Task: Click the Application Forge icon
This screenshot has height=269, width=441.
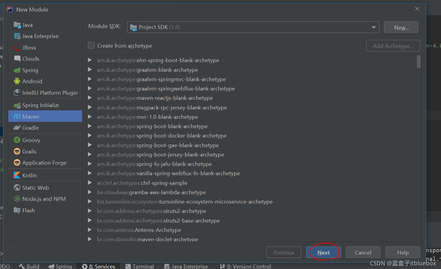Action: pyautogui.click(x=17, y=163)
